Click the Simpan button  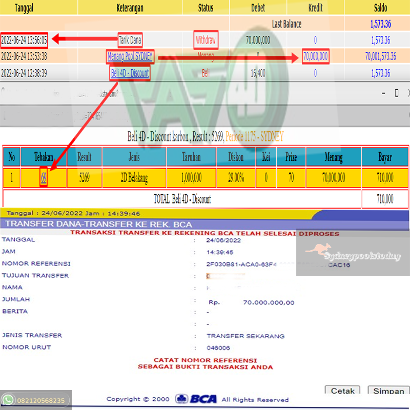[x=388, y=391]
